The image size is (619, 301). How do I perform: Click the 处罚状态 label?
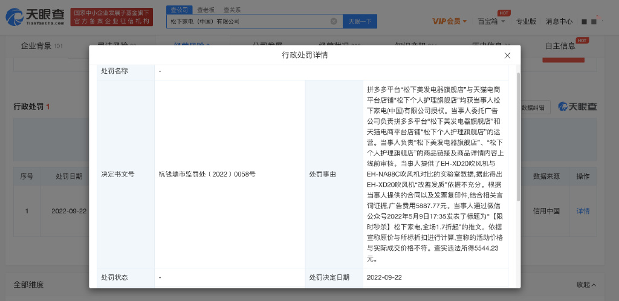[114, 277]
